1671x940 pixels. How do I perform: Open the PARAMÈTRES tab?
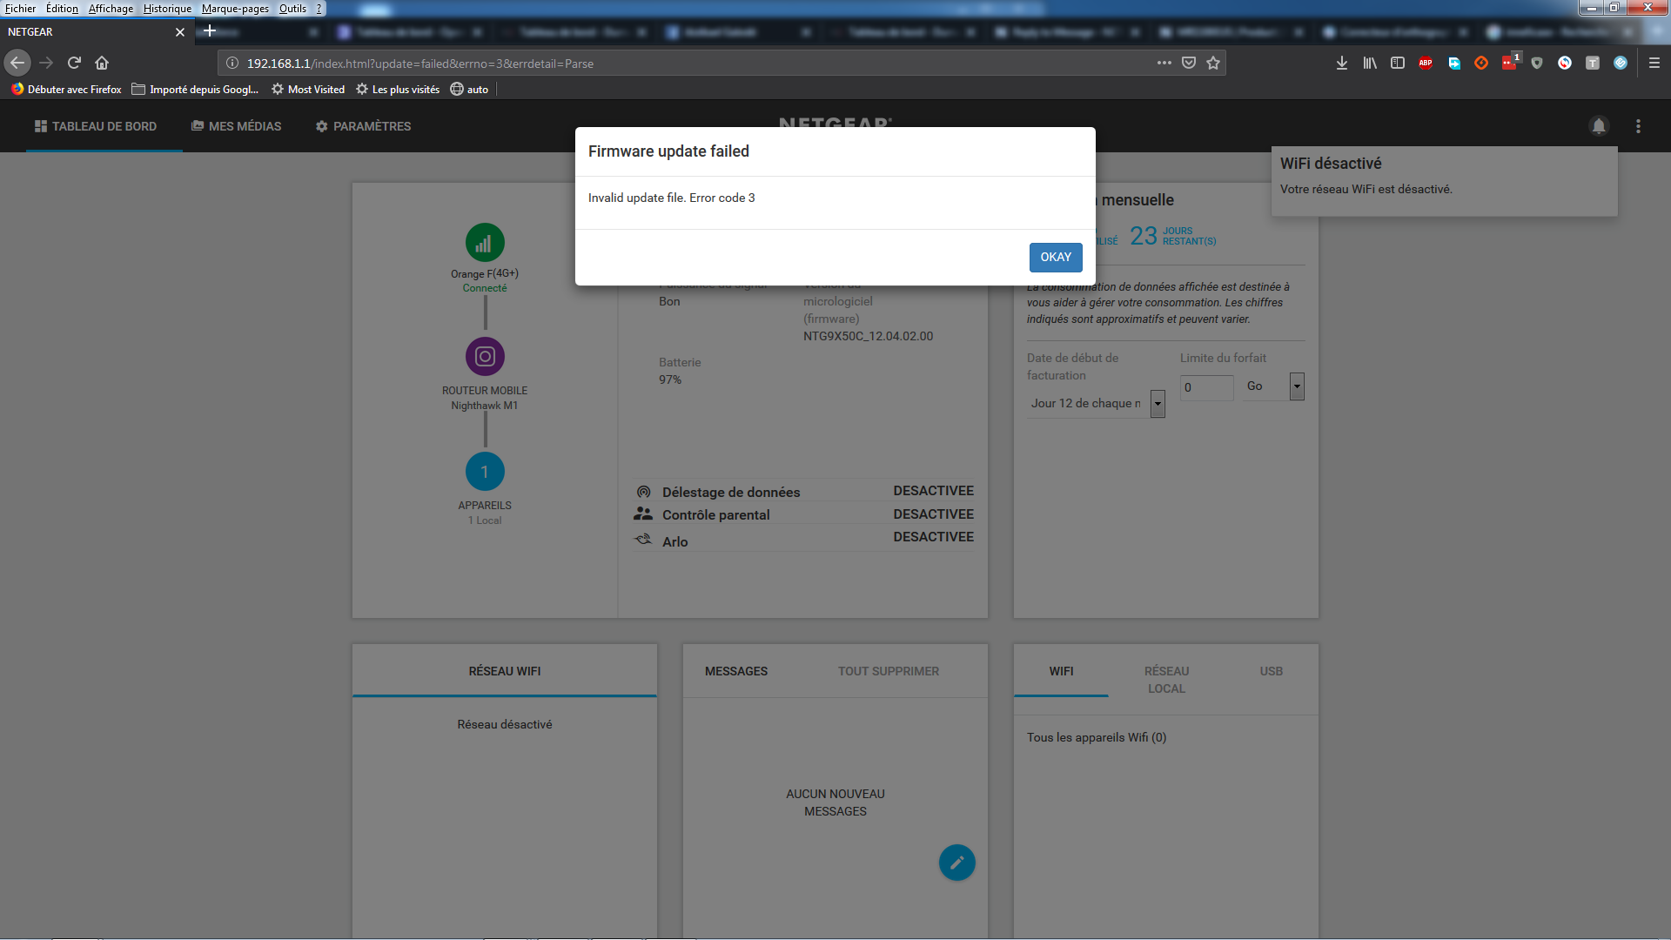coord(363,126)
